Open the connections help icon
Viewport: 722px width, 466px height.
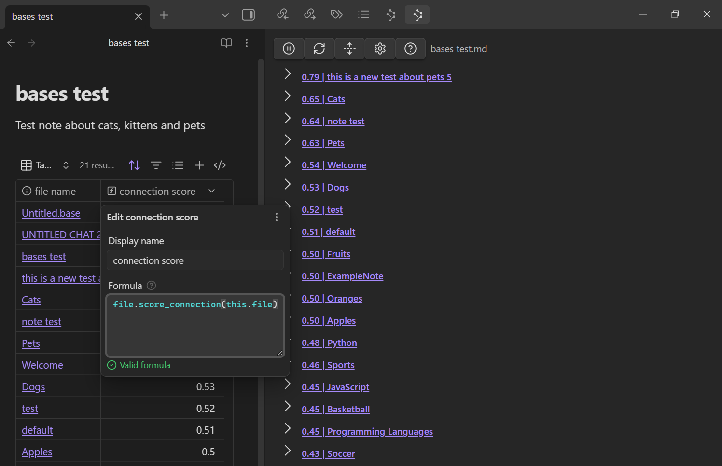pyautogui.click(x=410, y=49)
